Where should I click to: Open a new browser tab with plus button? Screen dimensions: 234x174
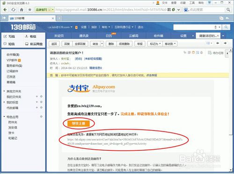(x=59, y=18)
